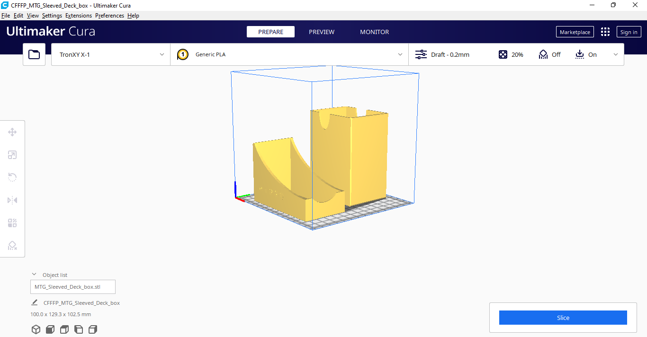
Task: Click the 20% infill icon
Action: 503,54
